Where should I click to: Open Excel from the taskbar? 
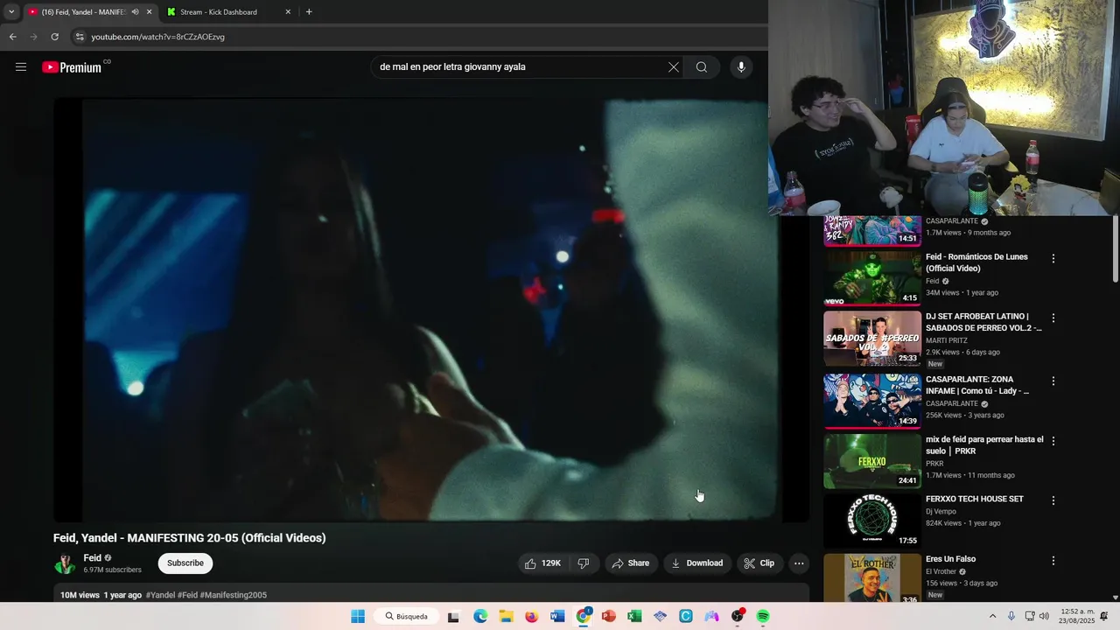coord(634,616)
